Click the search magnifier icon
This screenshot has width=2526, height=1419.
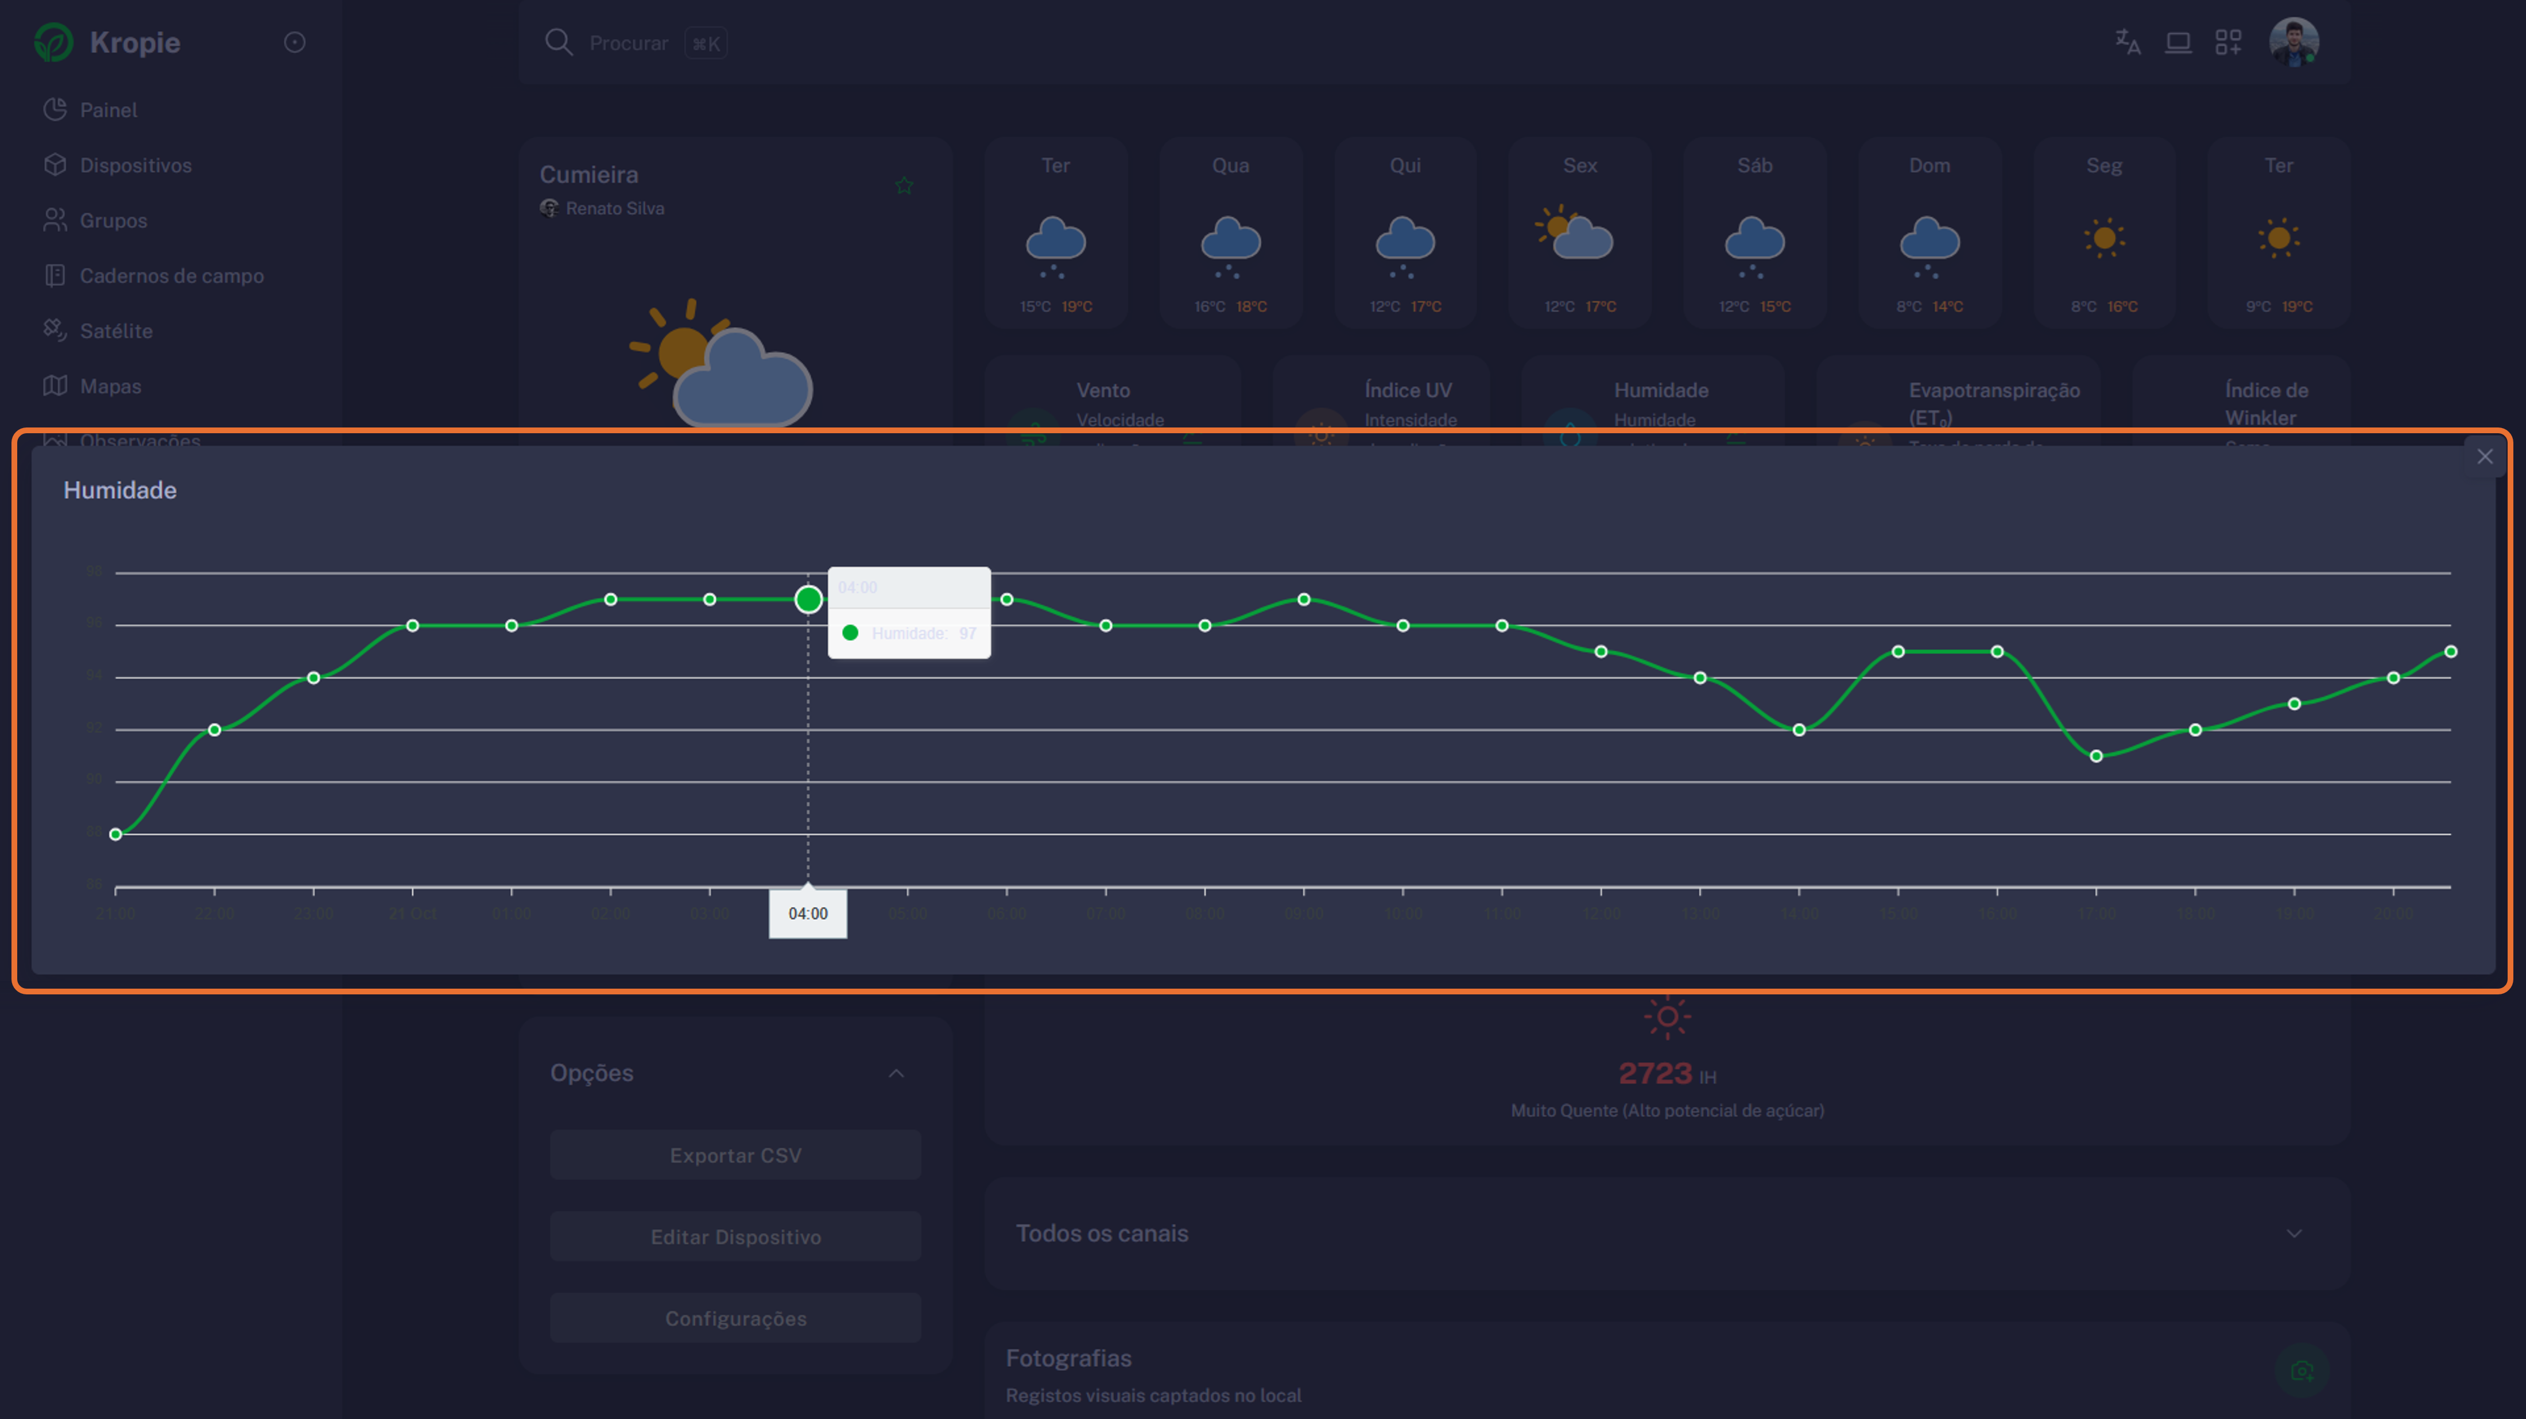coord(558,42)
